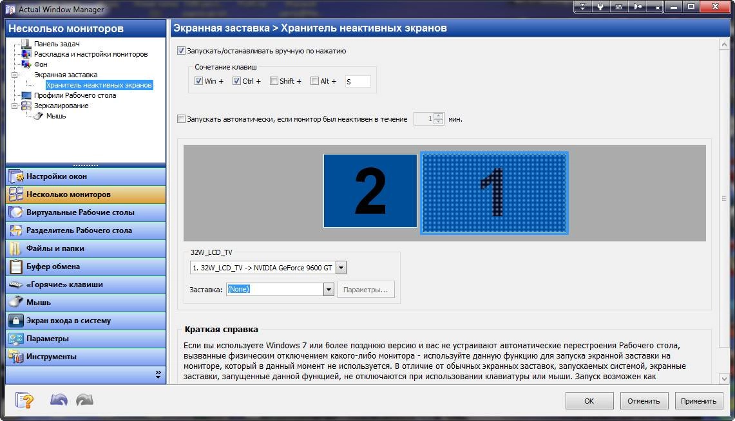This screenshot has height=421, width=735.
Task: Select monitor 2 thumbnail
Action: click(370, 191)
